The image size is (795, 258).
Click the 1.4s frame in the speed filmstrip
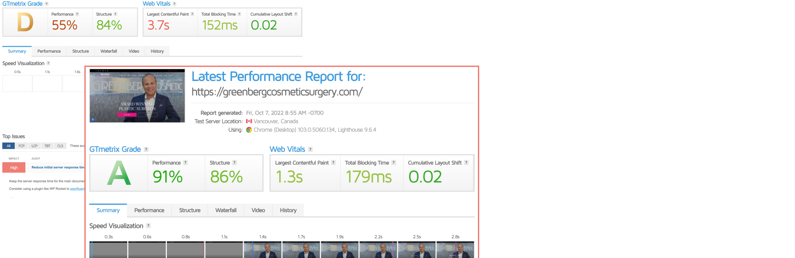click(262, 249)
